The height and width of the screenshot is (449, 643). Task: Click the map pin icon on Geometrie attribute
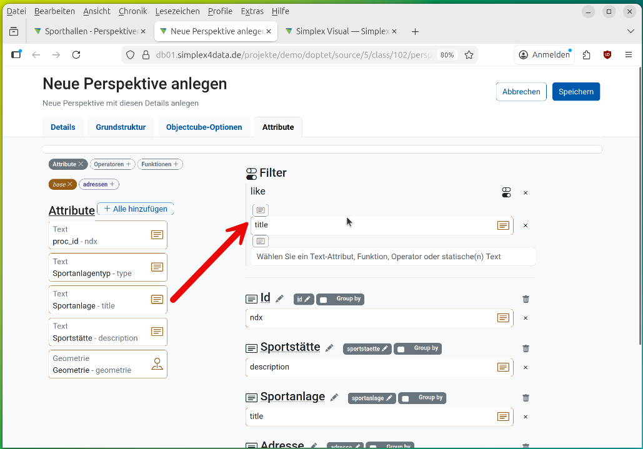[x=157, y=364]
